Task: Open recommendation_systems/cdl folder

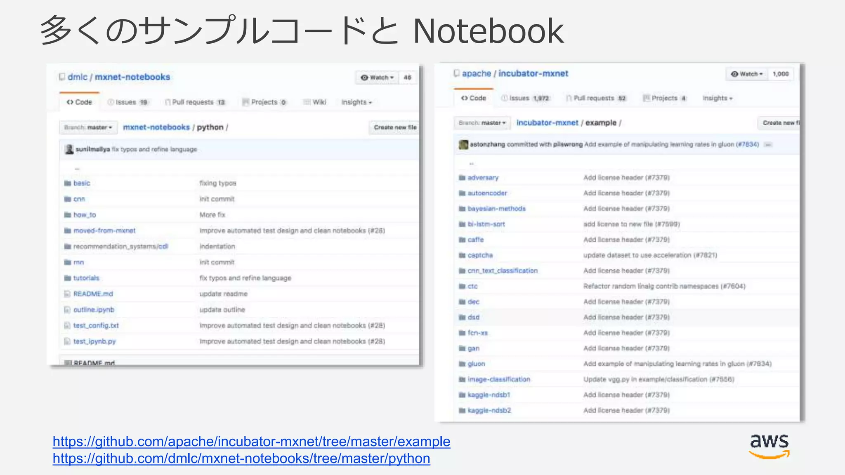Action: pyautogui.click(x=120, y=247)
